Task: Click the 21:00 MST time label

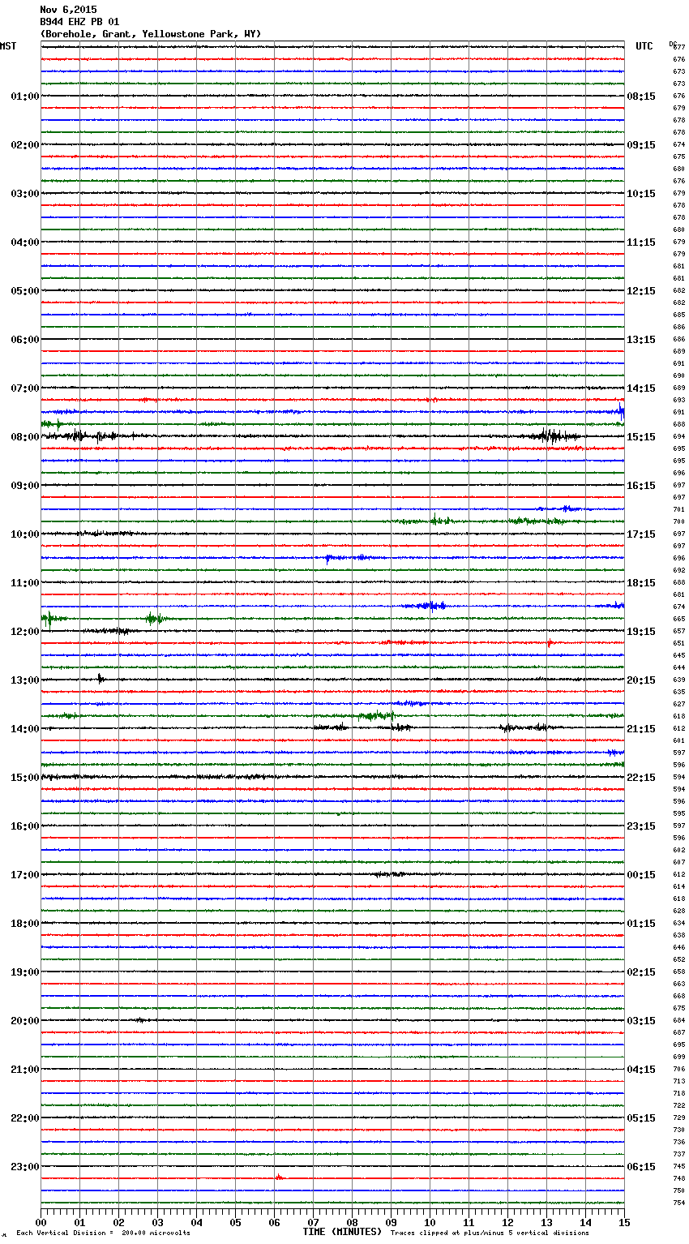Action: pyautogui.click(x=25, y=1070)
